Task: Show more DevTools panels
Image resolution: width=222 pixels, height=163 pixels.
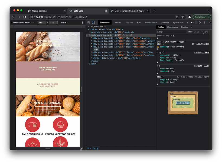Action: [x=187, y=22]
